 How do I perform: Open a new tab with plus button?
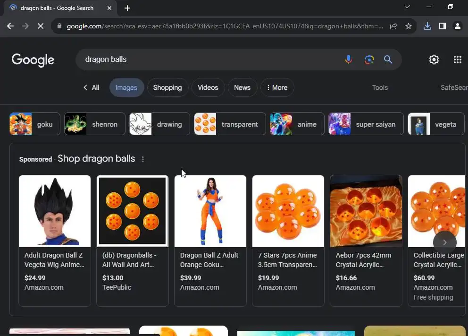coord(127,8)
